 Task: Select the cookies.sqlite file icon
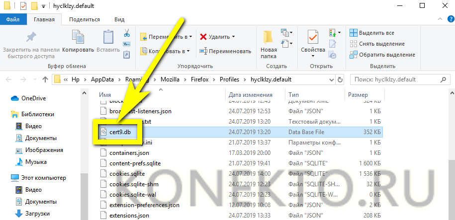point(103,174)
